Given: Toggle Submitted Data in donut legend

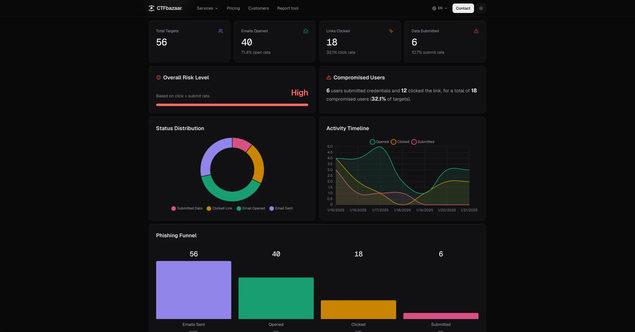Looking at the screenshot, I should click(187, 208).
